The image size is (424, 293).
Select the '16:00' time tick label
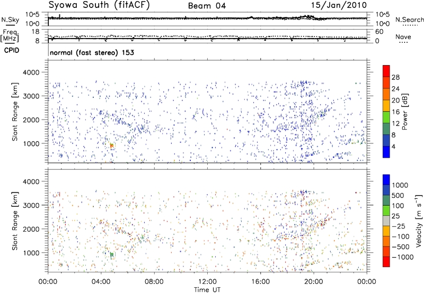click(x=260, y=282)
